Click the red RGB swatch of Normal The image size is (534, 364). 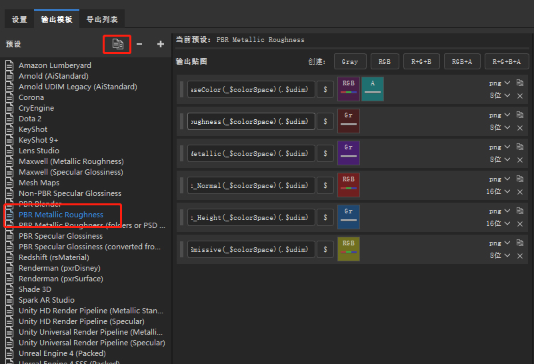(x=349, y=185)
